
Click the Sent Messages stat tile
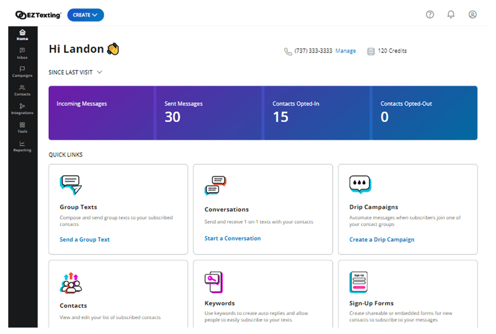coord(209,113)
